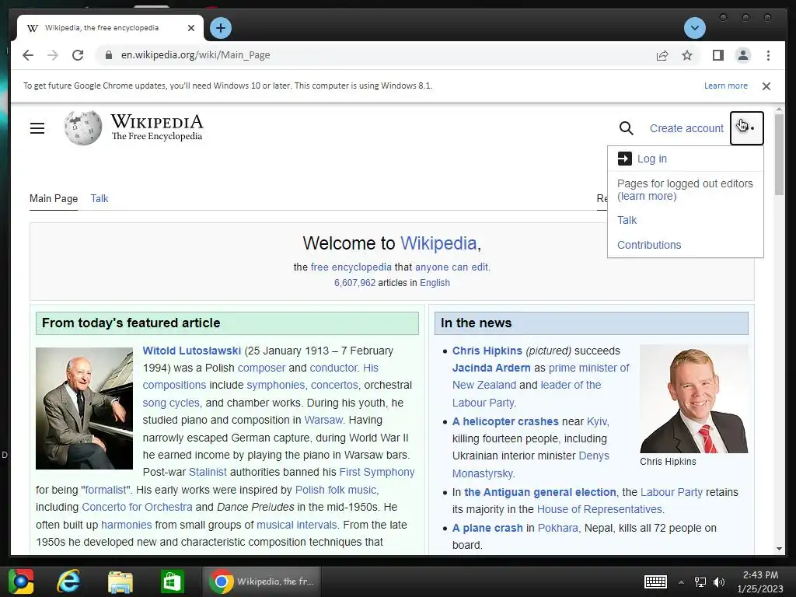Click the Chris Hipkins photo thumbnail
The width and height of the screenshot is (796, 597).
[693, 399]
